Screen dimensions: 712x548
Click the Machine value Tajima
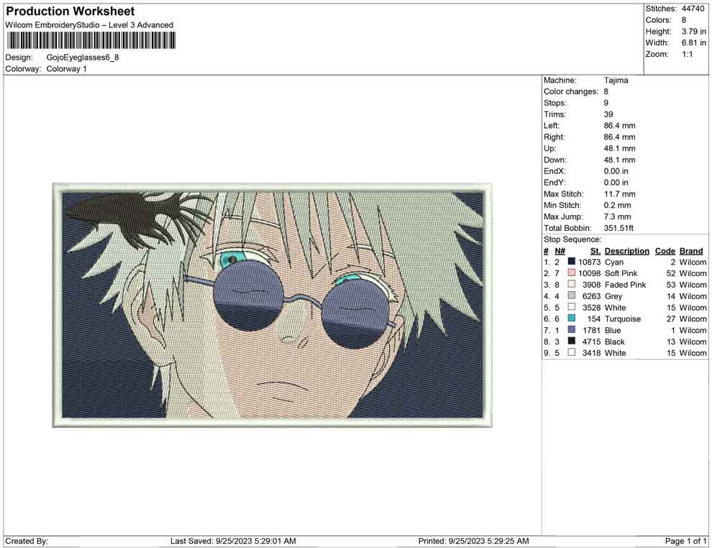point(616,81)
